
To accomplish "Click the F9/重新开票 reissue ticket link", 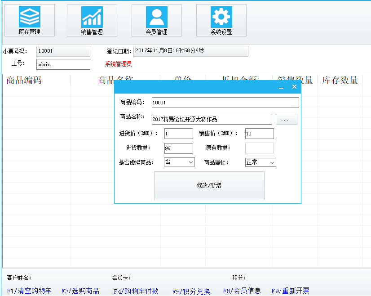I will tap(290, 291).
